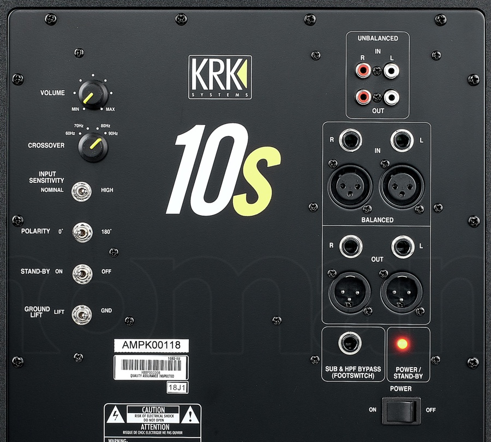Click the ATTENTION heading on the warning label
This screenshot has width=491, height=442.
pyautogui.click(x=155, y=427)
